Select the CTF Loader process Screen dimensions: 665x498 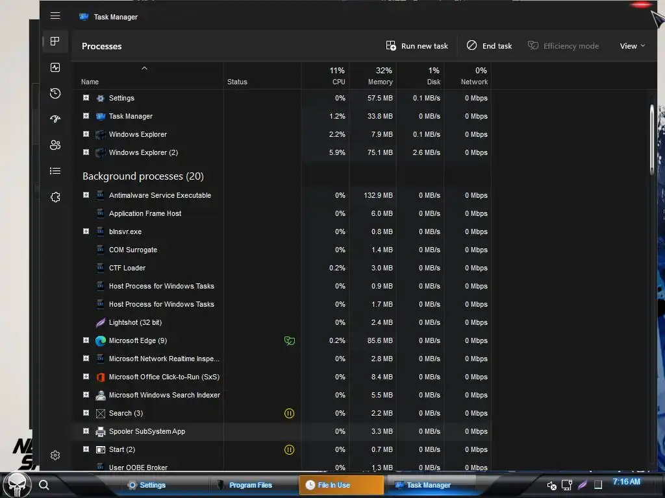[x=127, y=268]
